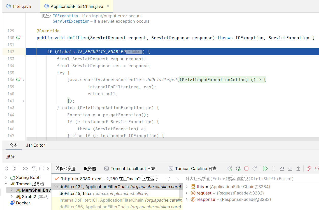Click line number 132 in the gutter

(11, 52)
